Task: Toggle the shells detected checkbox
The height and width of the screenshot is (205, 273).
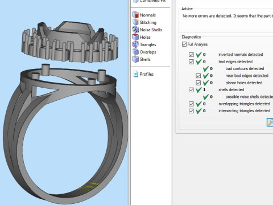Action: [x=191, y=90]
